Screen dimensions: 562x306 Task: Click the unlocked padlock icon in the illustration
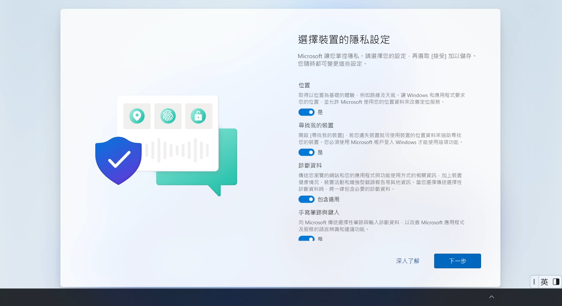coord(198,116)
